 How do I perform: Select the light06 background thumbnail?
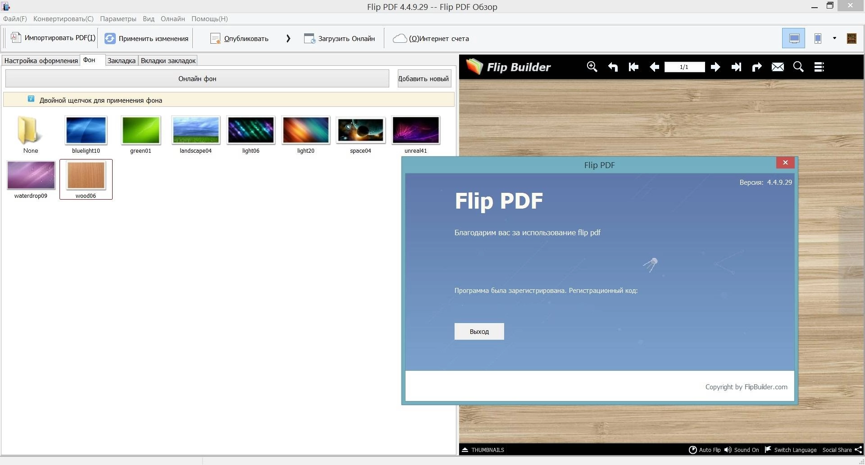251,135
